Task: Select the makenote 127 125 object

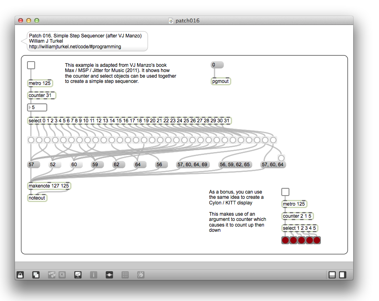Action: coord(49,186)
